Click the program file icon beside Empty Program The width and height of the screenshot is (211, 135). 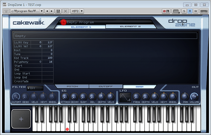click(63, 22)
